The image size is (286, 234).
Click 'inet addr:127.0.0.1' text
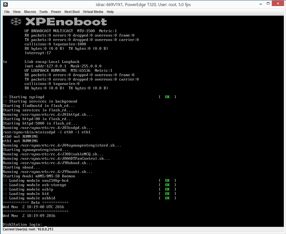(46, 66)
